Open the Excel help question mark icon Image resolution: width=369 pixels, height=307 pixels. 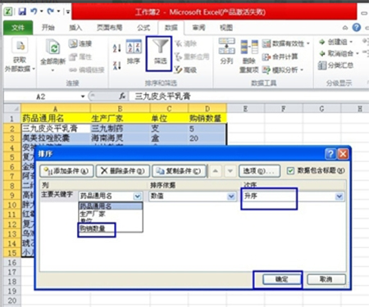(356, 27)
